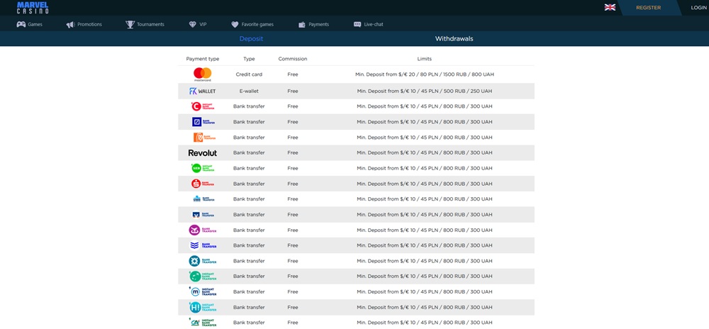Select the FK Wallet payment icon
The image size is (709, 329).
202,91
